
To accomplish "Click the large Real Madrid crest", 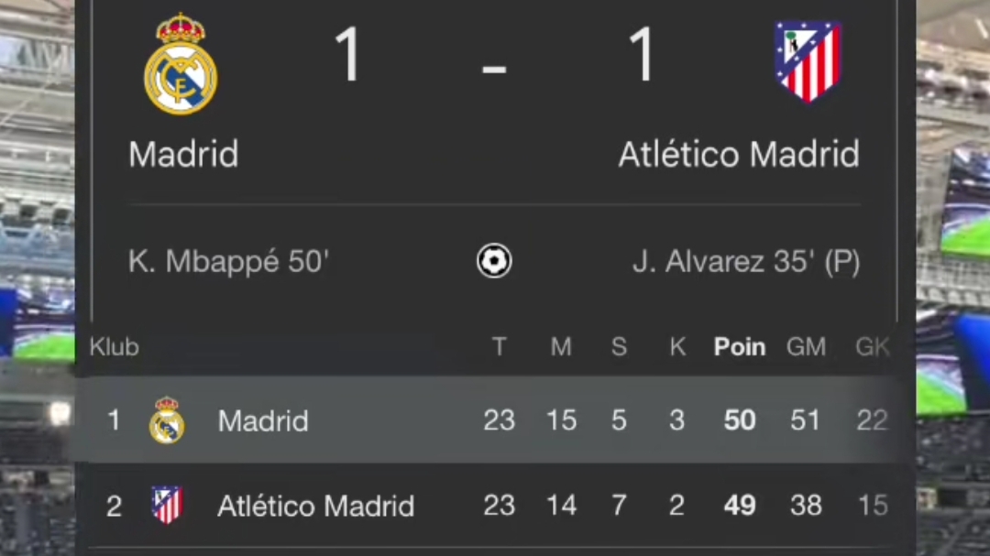I will 181,64.
